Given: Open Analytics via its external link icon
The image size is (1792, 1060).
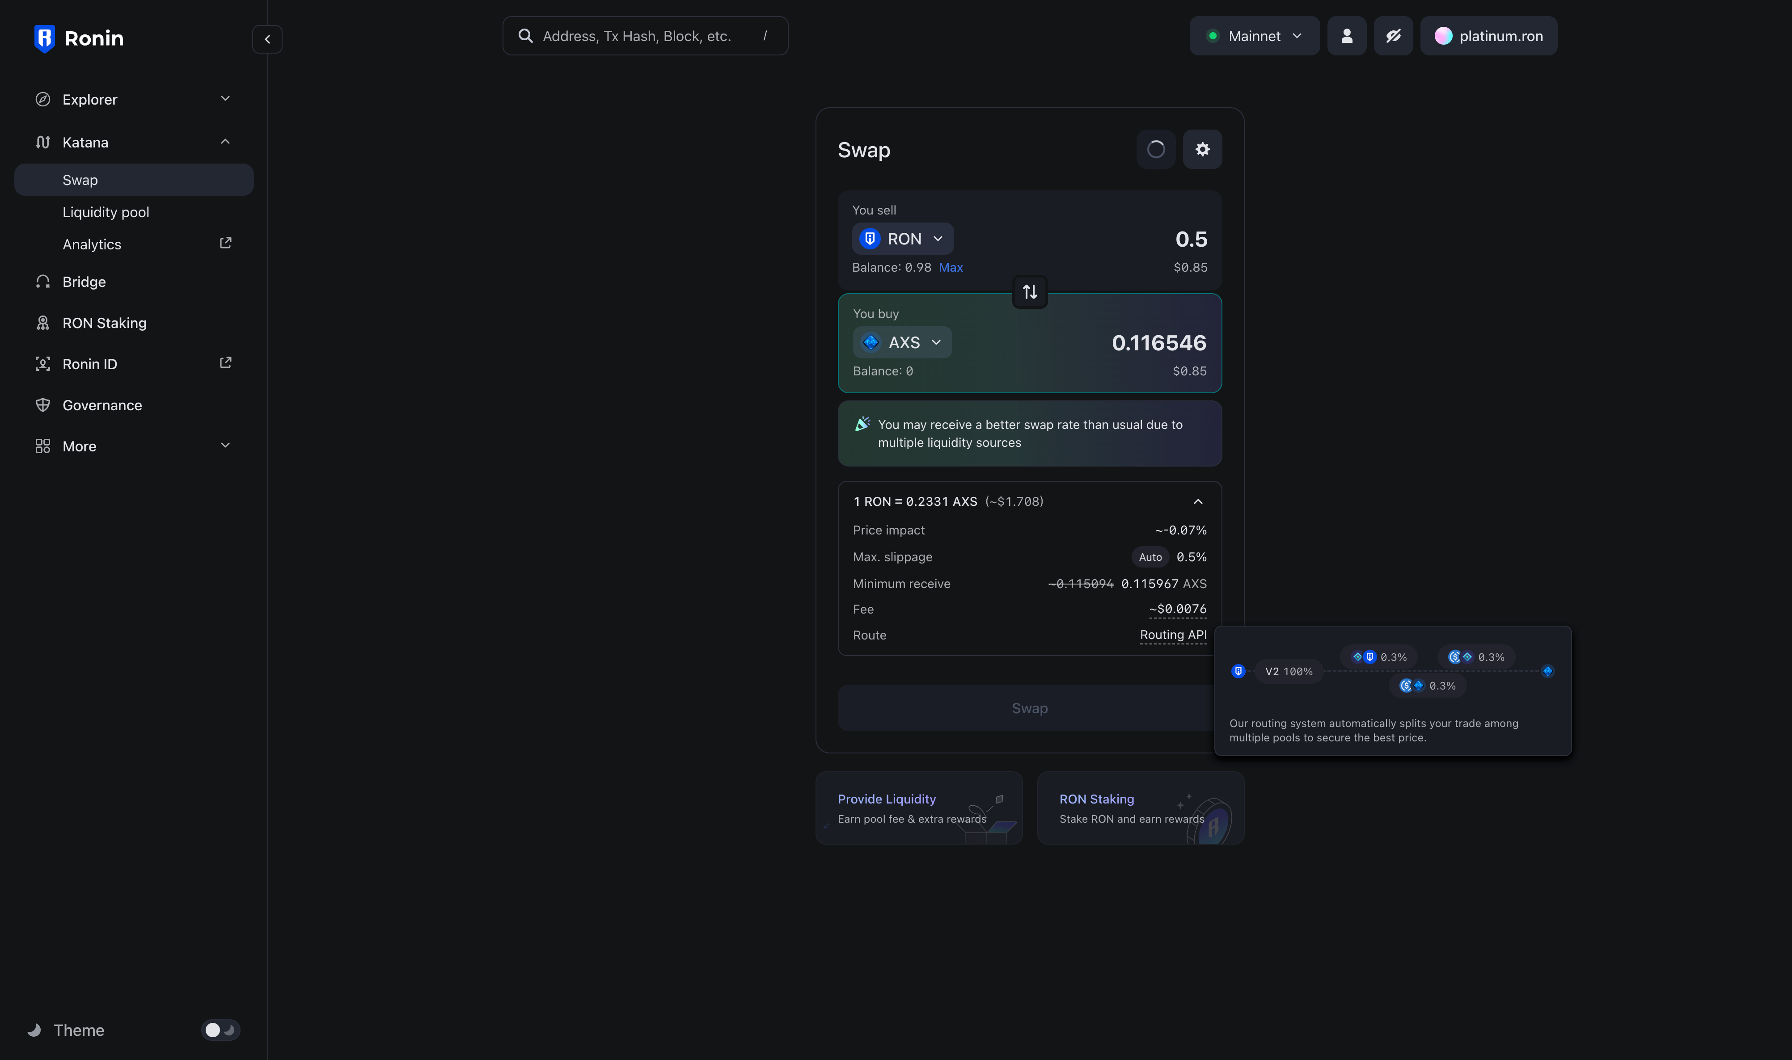Looking at the screenshot, I should coord(226,243).
